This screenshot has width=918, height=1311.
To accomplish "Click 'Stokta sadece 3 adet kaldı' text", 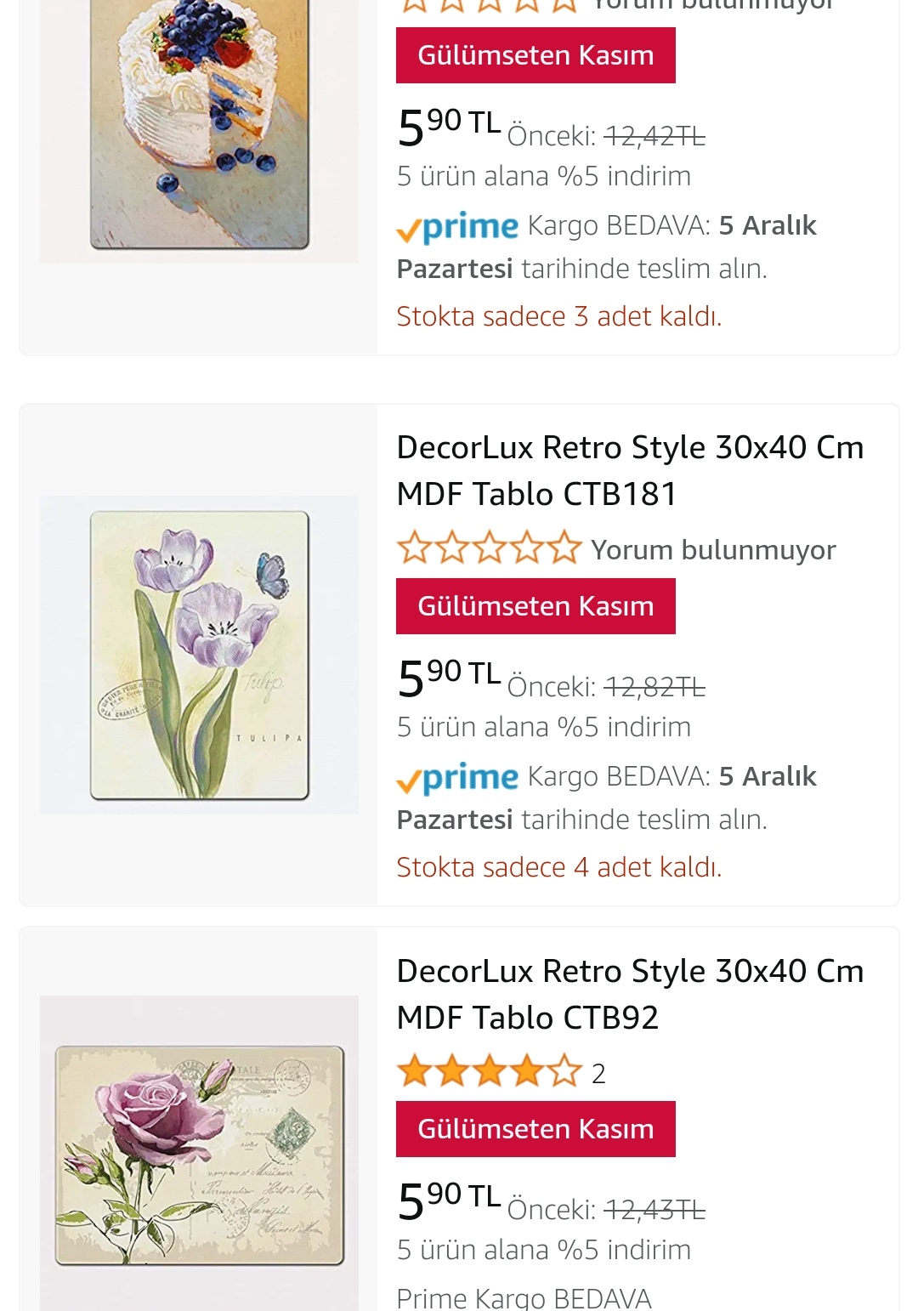I will pyautogui.click(x=558, y=316).
